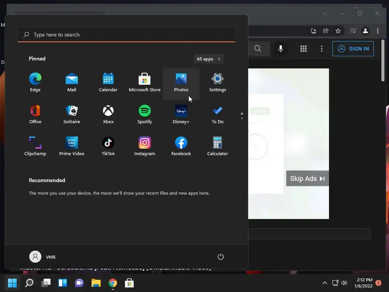Click the YouTube search magnifier button
389x292 pixels.
click(x=258, y=49)
